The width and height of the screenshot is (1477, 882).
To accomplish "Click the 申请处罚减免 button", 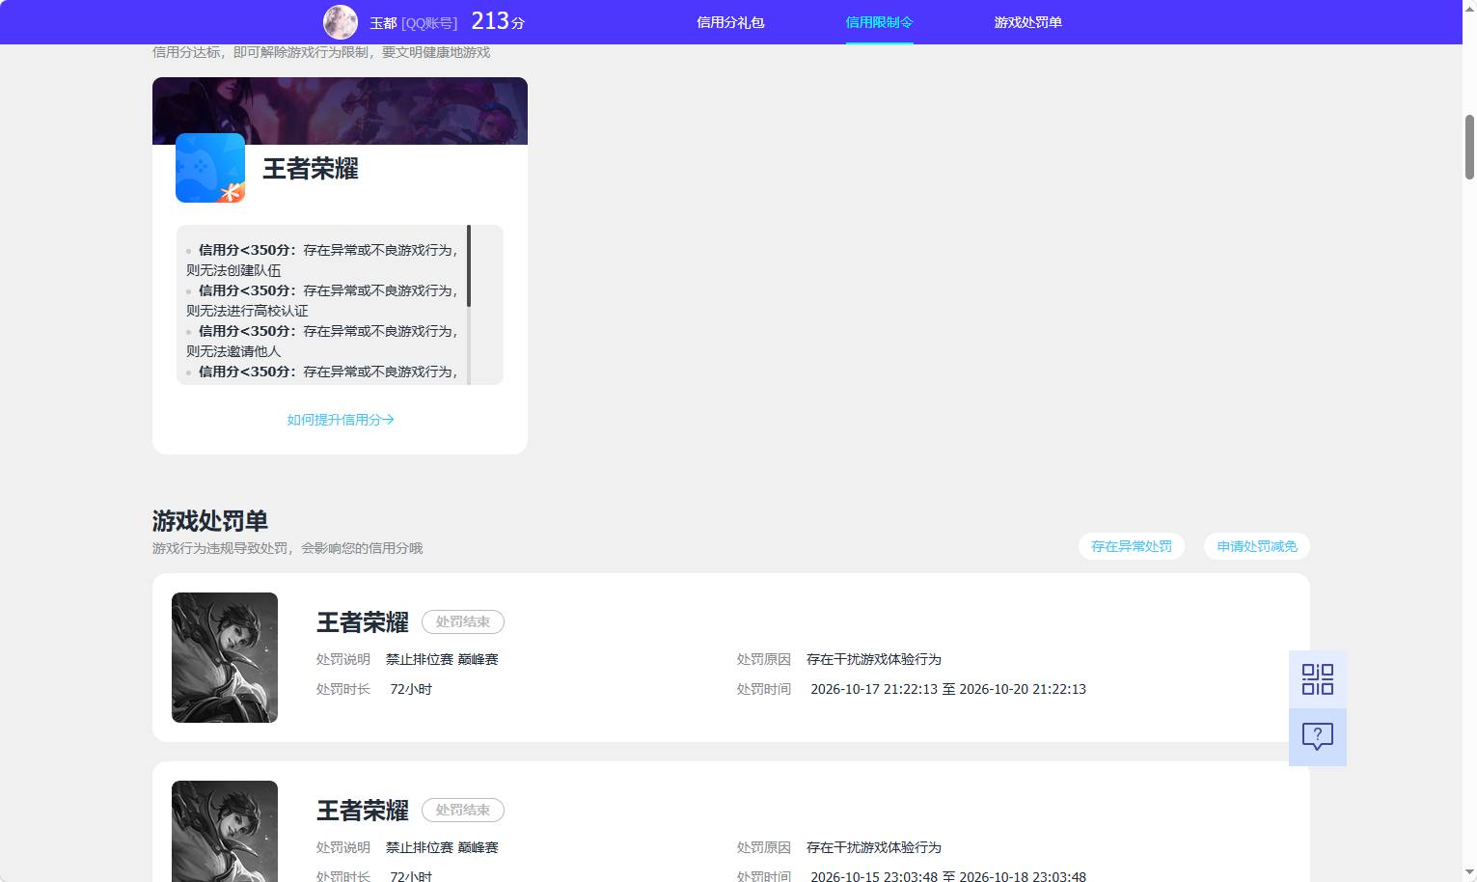I will (1257, 546).
